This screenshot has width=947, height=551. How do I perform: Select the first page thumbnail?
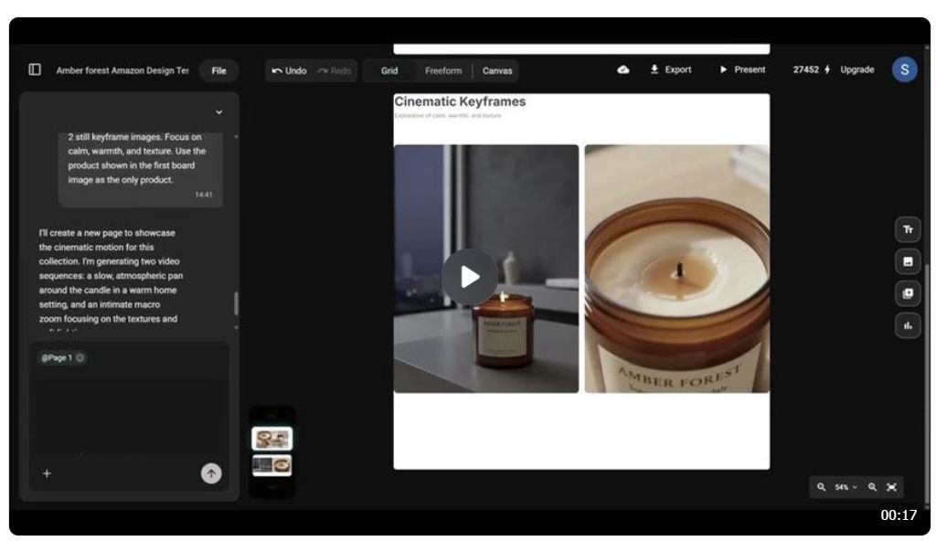(x=271, y=439)
